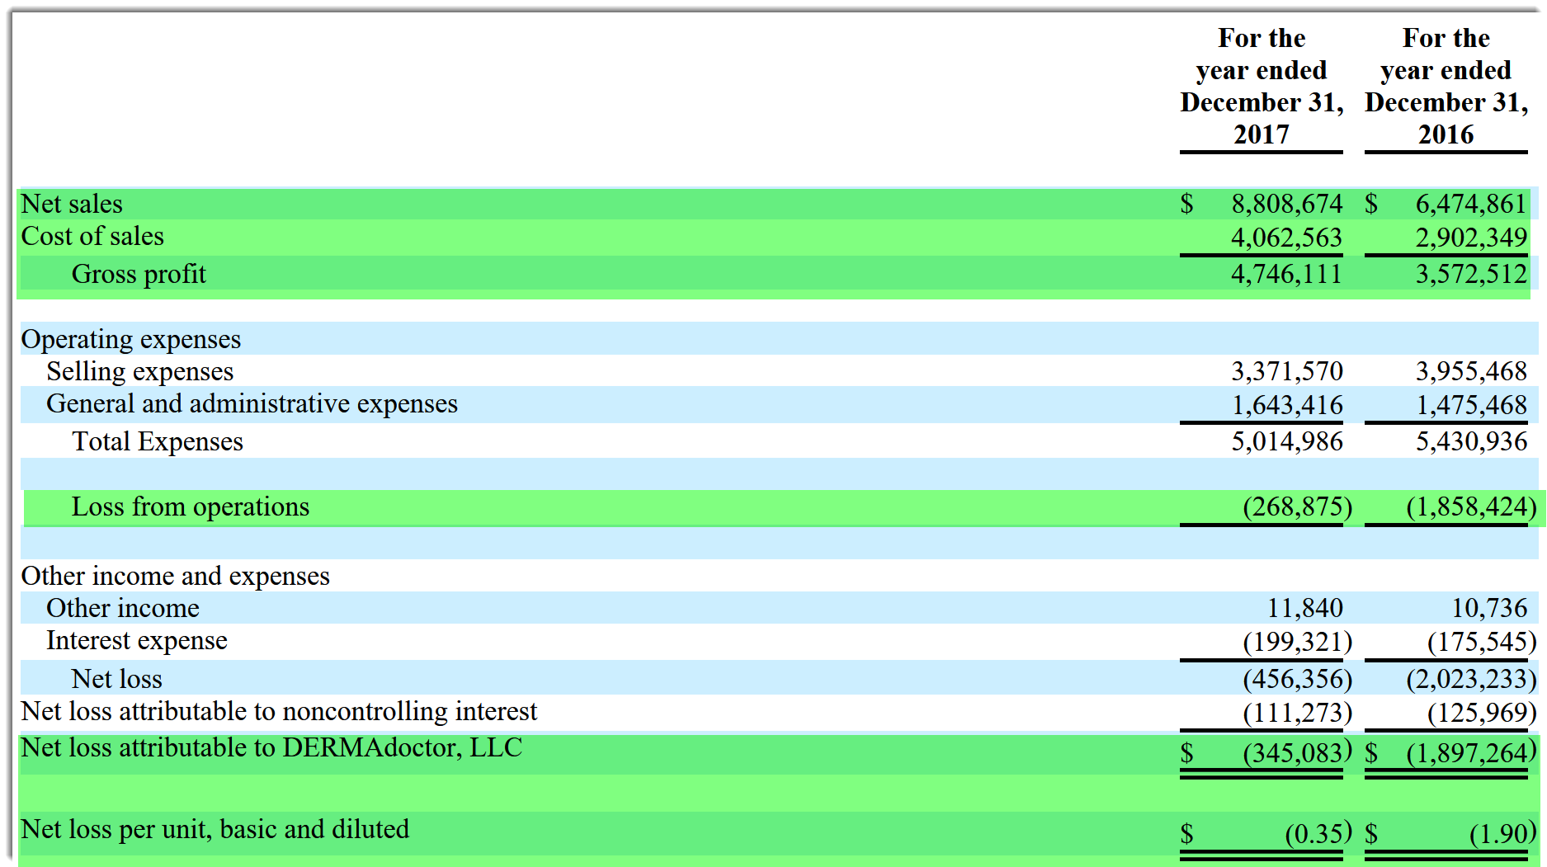Click the Cost of sales label

click(x=92, y=236)
